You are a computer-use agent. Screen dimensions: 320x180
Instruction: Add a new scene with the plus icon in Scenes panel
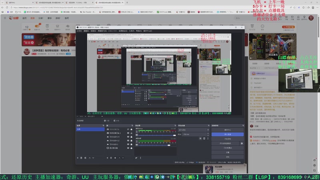tap(78, 158)
